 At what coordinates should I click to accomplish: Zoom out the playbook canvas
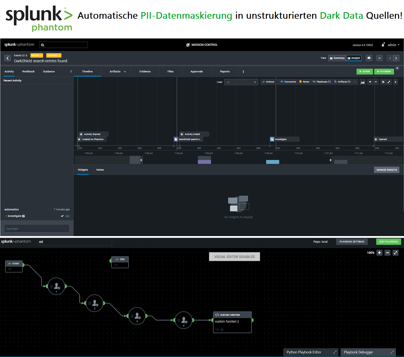point(388,253)
